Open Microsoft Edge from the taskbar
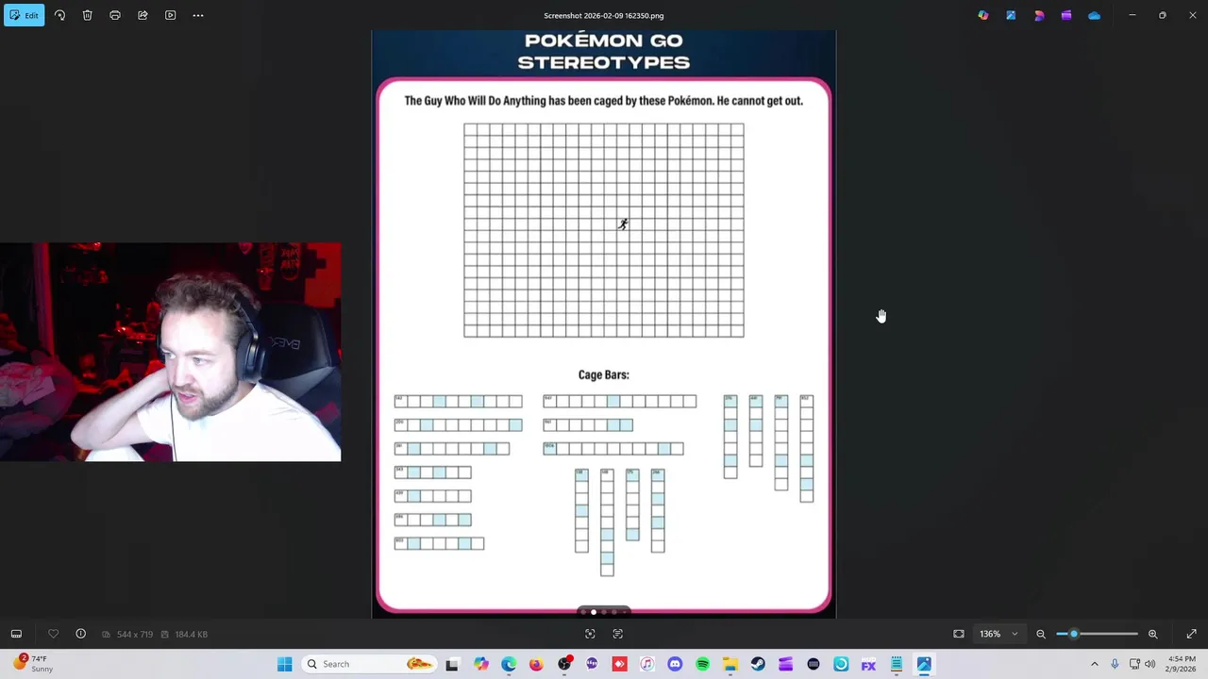This screenshot has height=679, width=1208. click(509, 664)
